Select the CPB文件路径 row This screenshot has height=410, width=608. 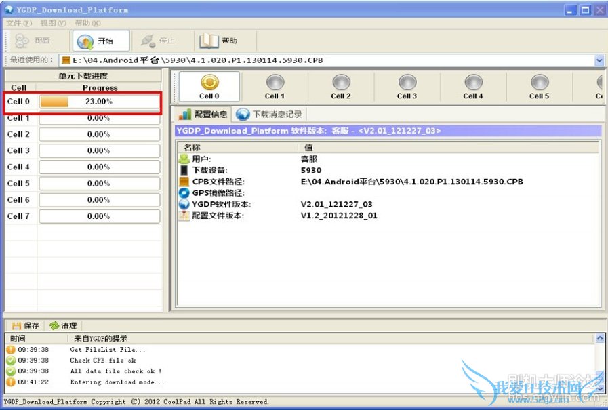click(x=388, y=182)
